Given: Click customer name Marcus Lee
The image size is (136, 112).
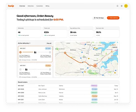Looking at the screenshot, I should pos(42,93).
